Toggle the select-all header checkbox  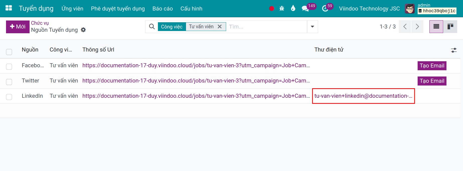(x=9, y=52)
